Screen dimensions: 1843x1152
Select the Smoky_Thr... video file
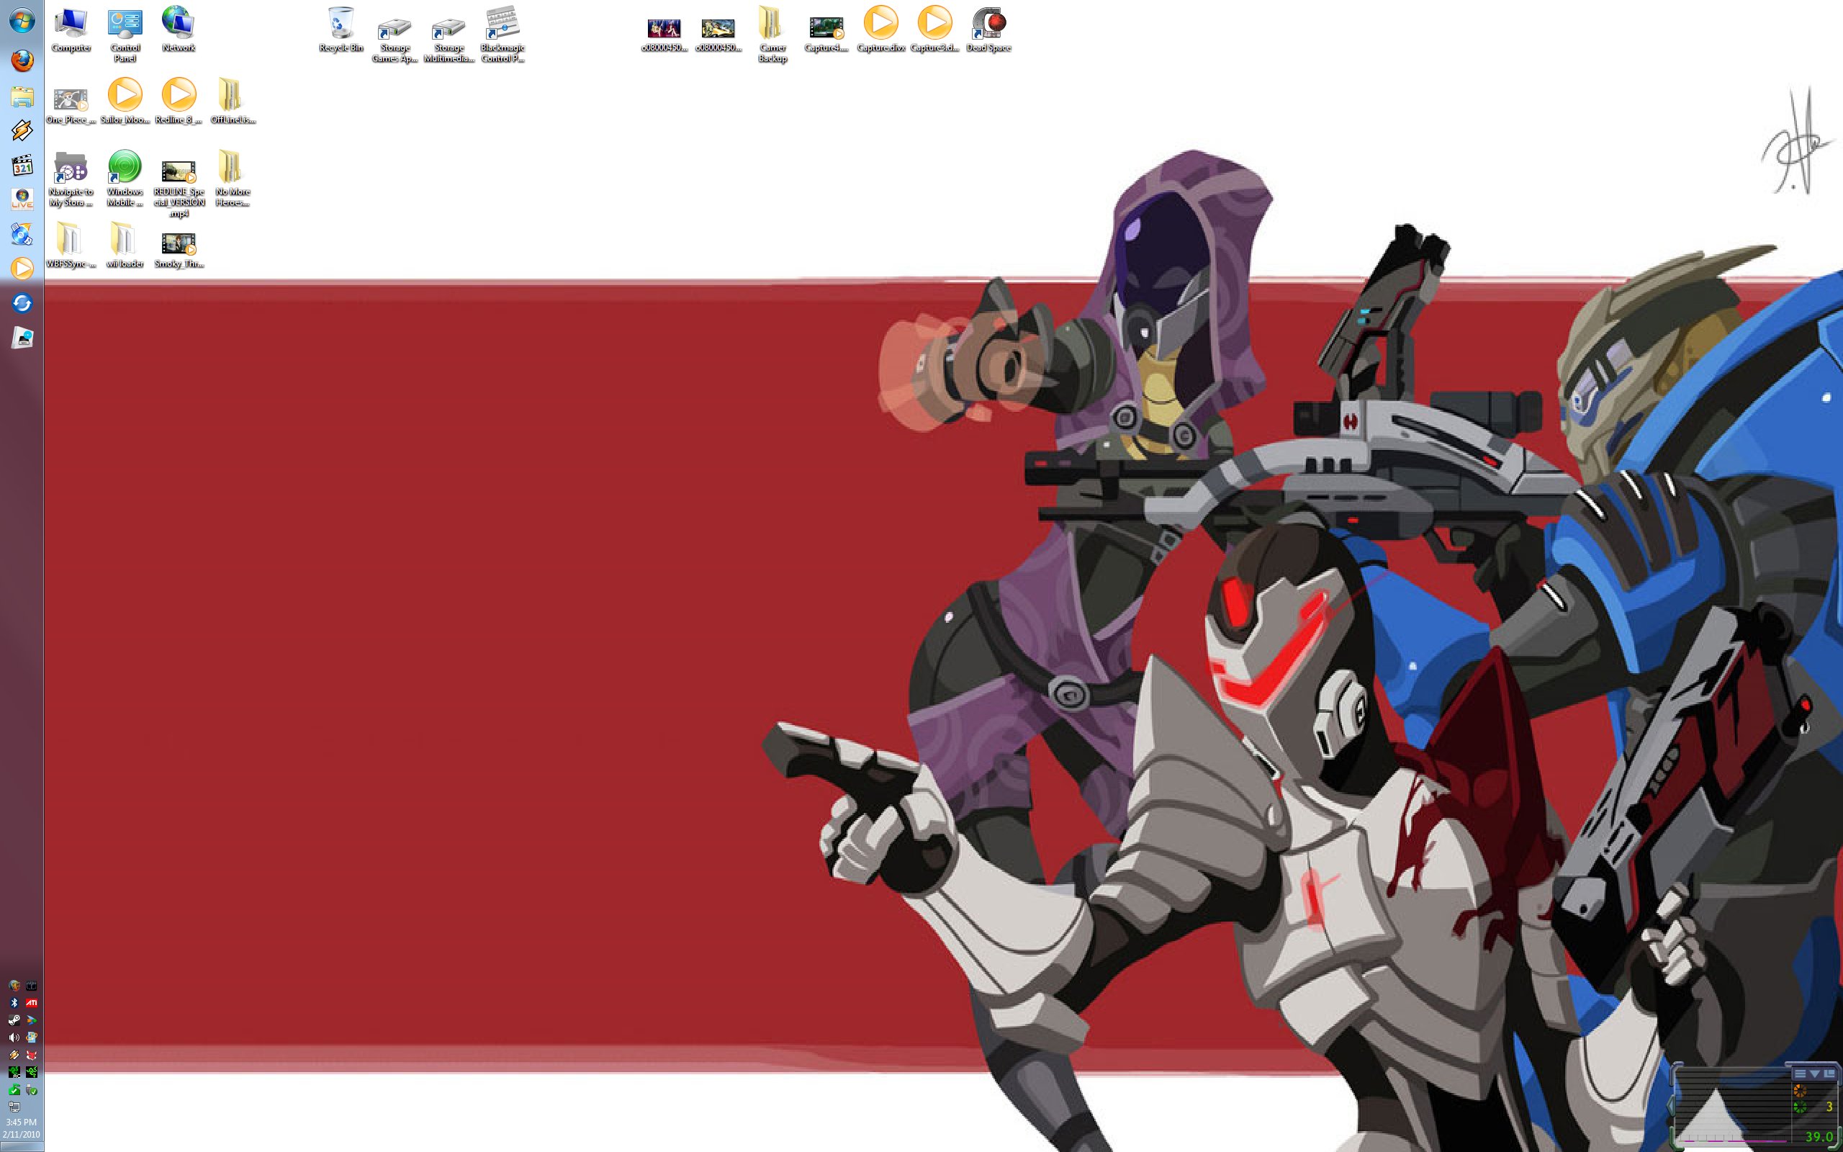click(179, 250)
